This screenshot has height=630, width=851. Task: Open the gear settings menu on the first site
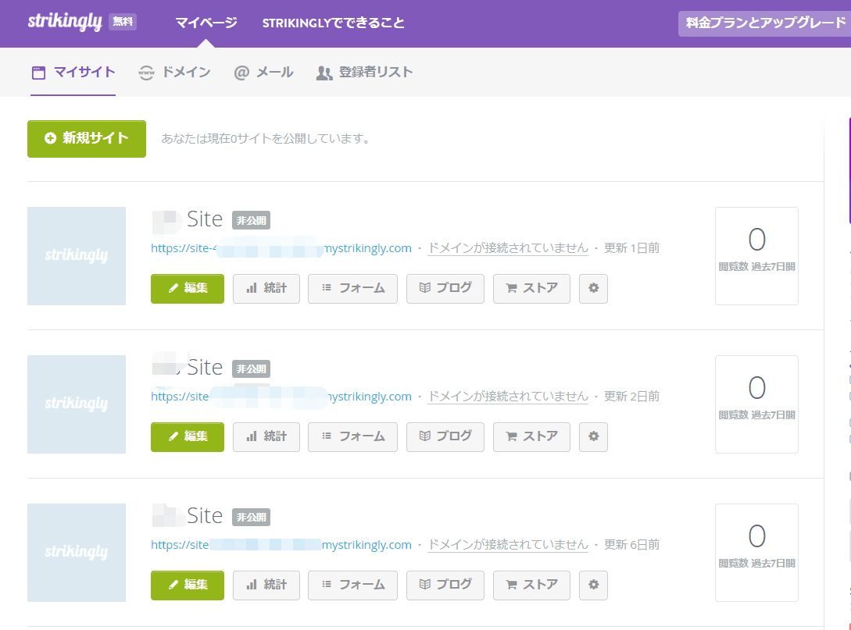(x=592, y=289)
